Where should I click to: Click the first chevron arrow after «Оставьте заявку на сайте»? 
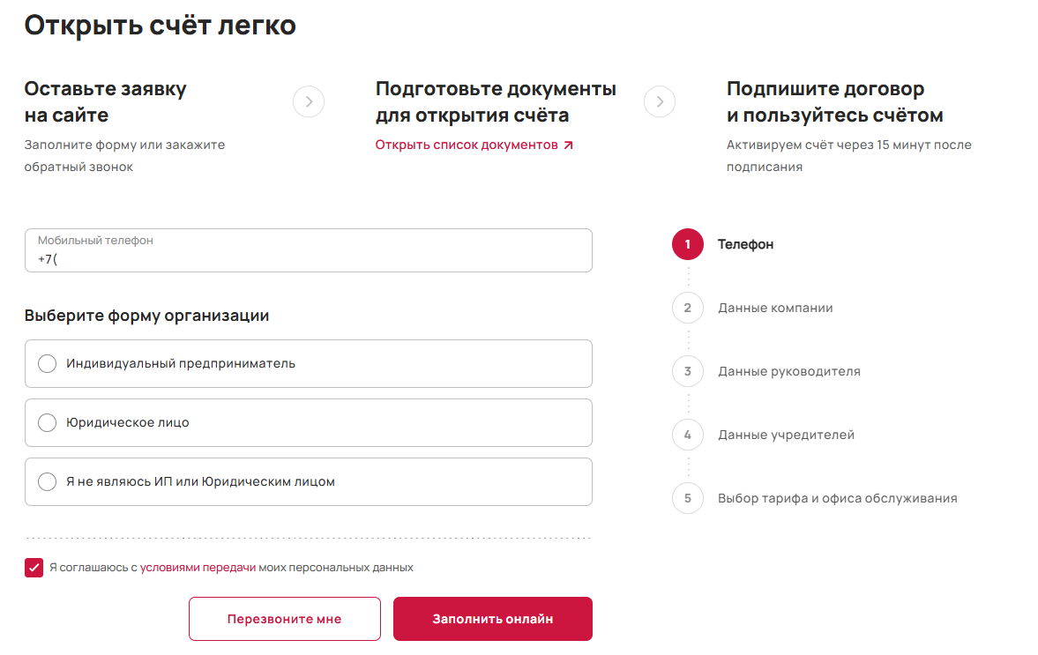point(309,102)
